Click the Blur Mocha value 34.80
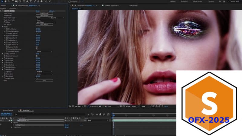The image size is (242, 136). pyautogui.click(x=38, y=29)
